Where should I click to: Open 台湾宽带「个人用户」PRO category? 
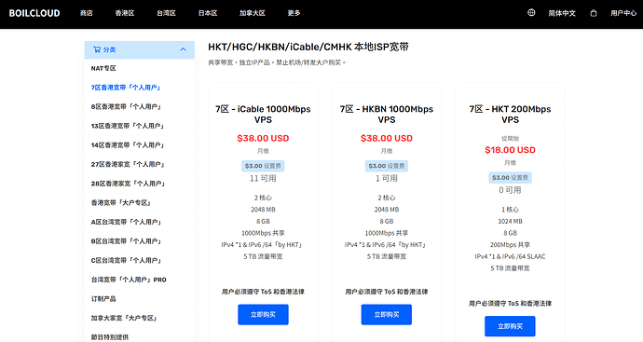click(x=140, y=280)
